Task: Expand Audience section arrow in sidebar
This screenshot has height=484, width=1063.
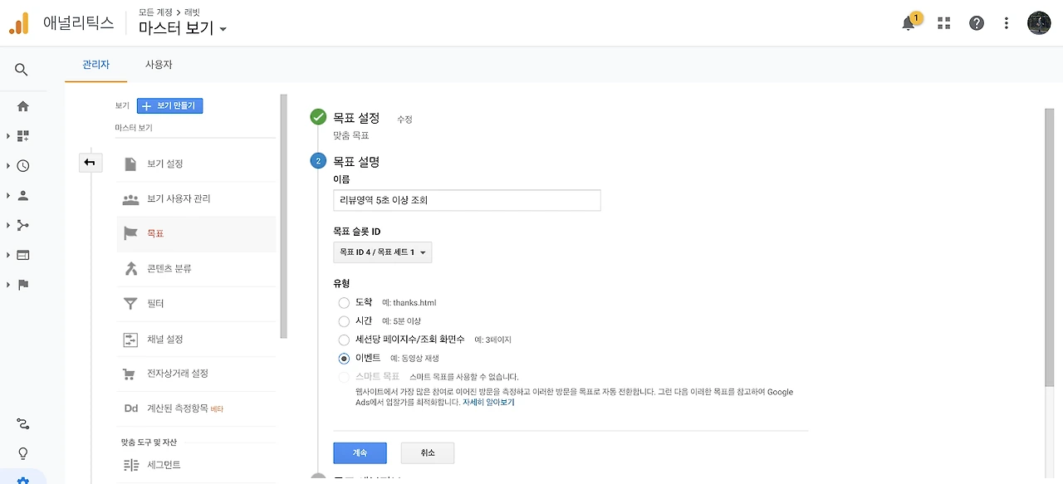Action: pos(8,195)
